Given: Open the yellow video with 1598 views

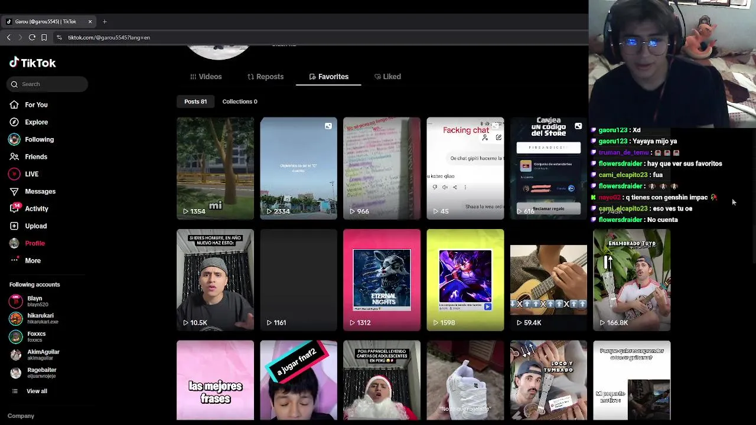Looking at the screenshot, I should [x=465, y=280].
